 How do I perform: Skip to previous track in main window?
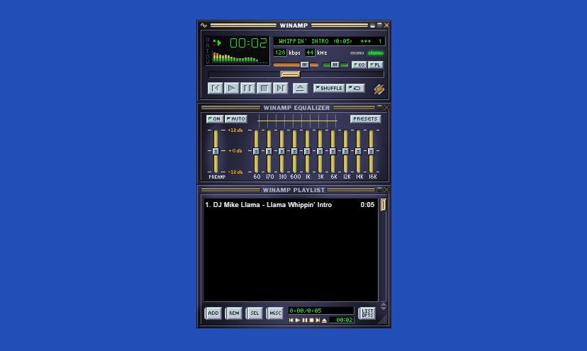coord(215,88)
